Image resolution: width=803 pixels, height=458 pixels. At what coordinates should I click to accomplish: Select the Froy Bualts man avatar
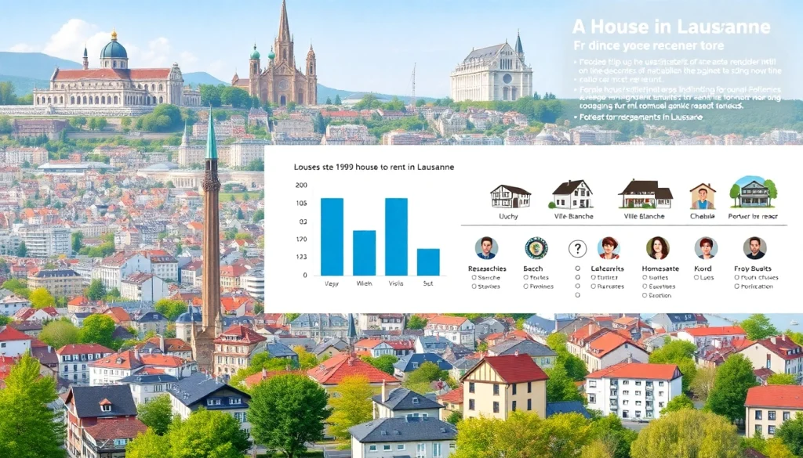pyautogui.click(x=755, y=248)
